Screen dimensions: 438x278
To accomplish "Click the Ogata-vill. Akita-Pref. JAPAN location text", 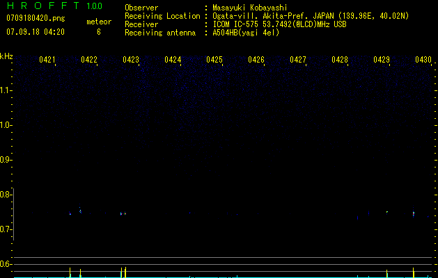I will 311,16.
